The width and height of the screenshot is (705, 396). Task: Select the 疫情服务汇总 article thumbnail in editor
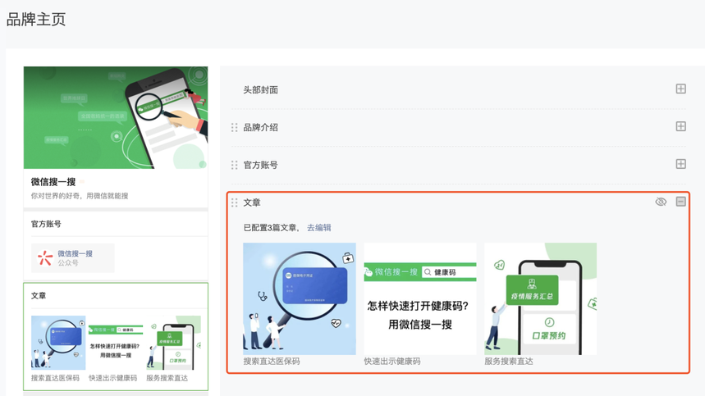540,298
